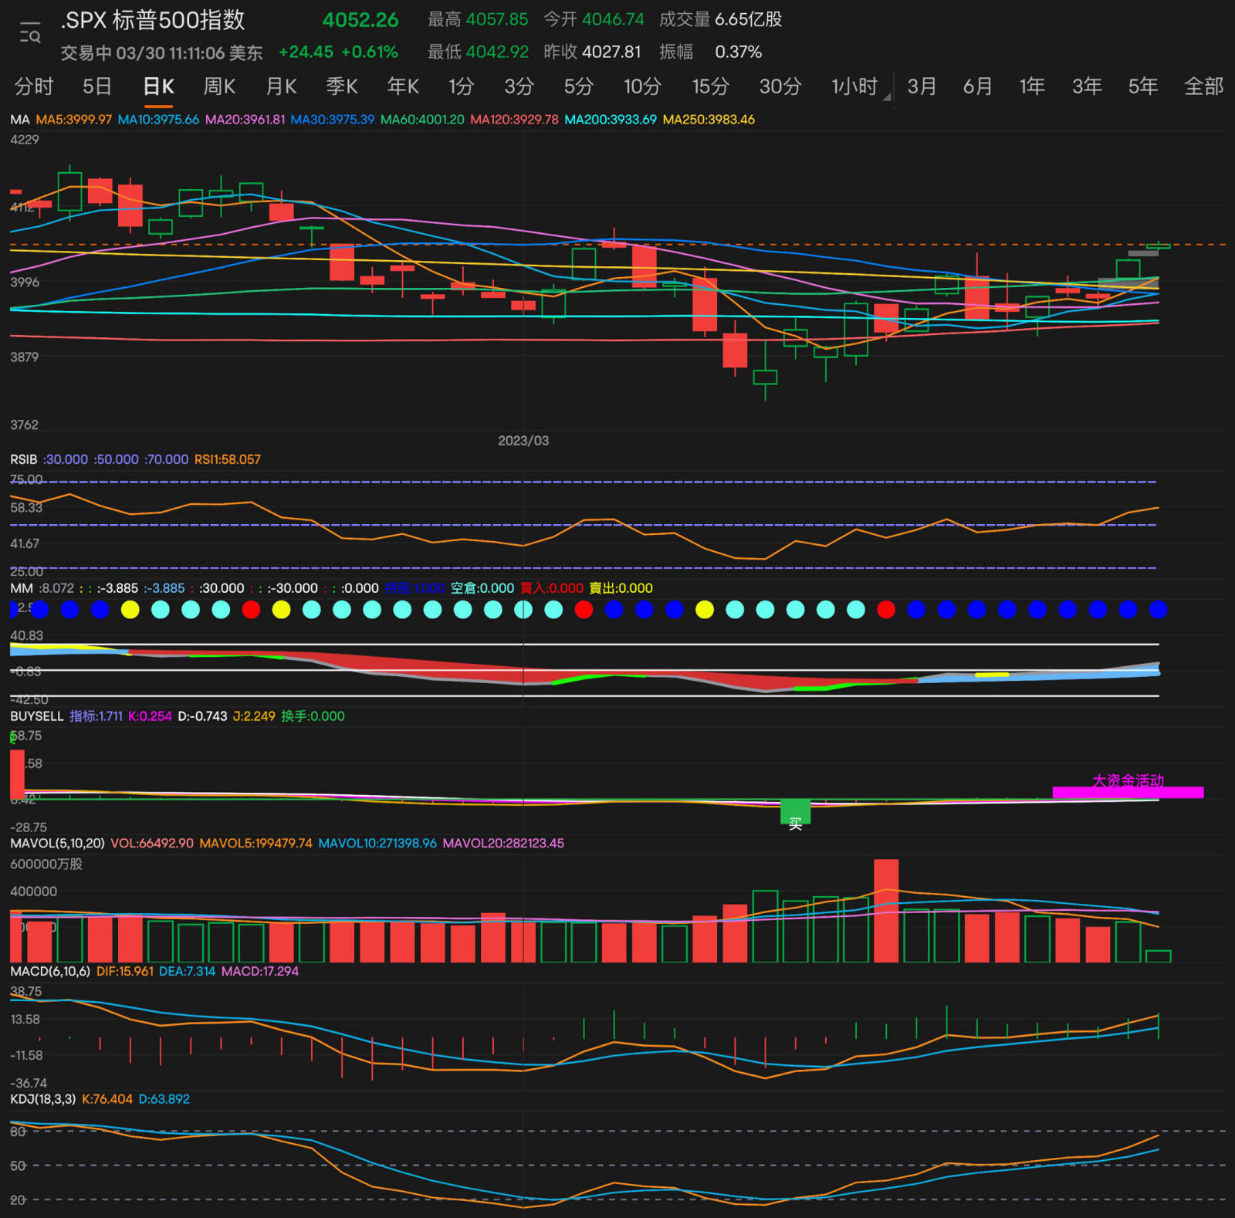Select the 30分 interval
The height and width of the screenshot is (1218, 1235).
tap(780, 86)
